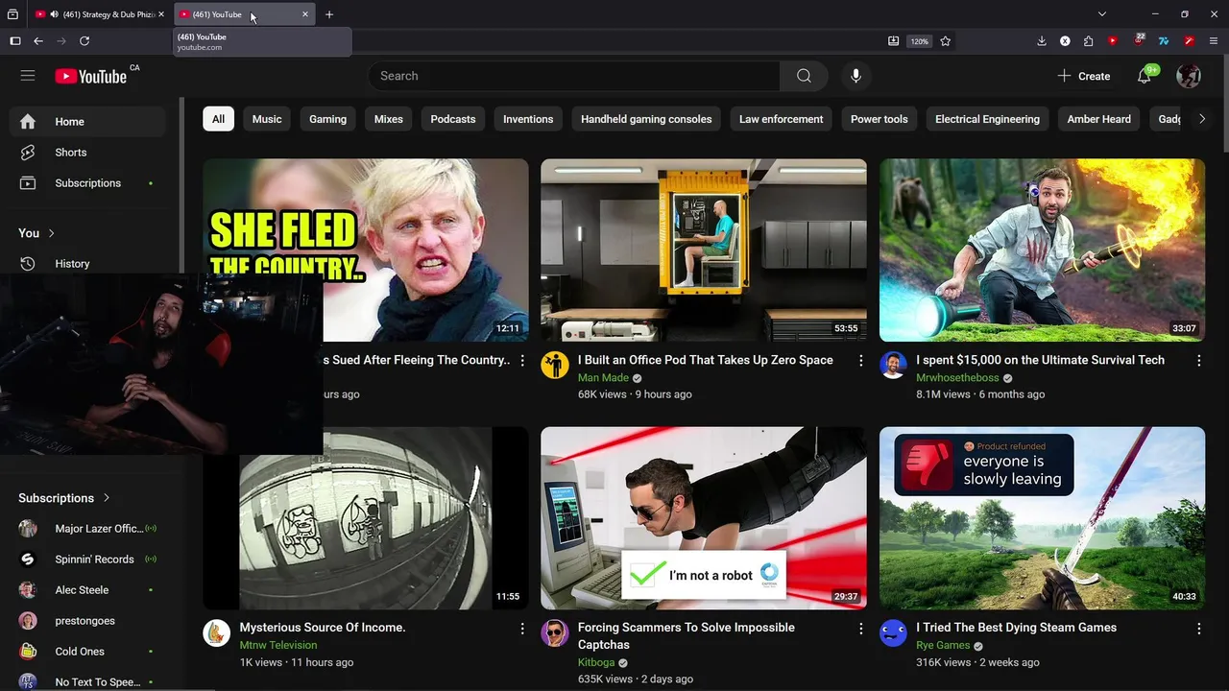Open the Firefox extensions puzzle icon
The height and width of the screenshot is (691, 1229).
point(1088,41)
